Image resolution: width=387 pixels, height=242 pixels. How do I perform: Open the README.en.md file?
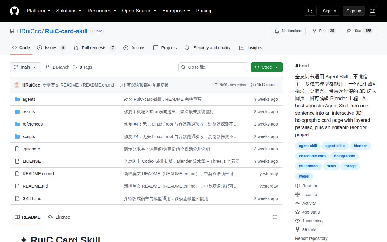38,174
